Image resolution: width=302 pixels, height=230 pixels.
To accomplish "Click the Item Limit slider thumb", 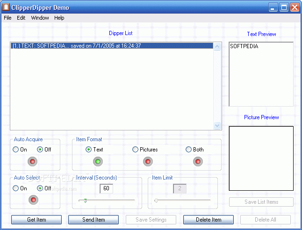I will click(x=156, y=201).
